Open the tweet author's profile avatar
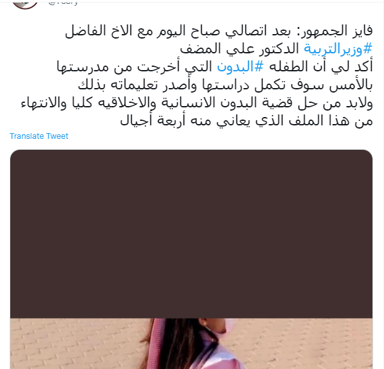The width and height of the screenshot is (384, 369). click(25, 3)
